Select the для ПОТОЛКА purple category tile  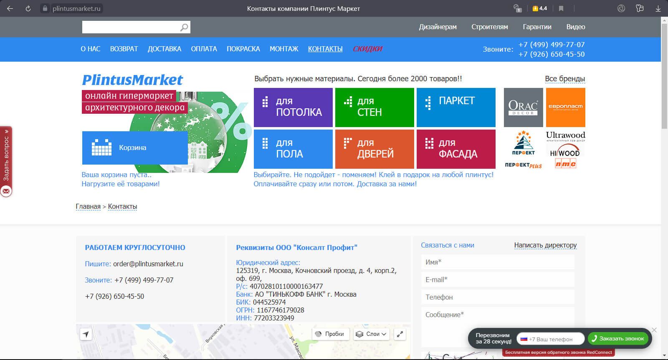[293, 107]
